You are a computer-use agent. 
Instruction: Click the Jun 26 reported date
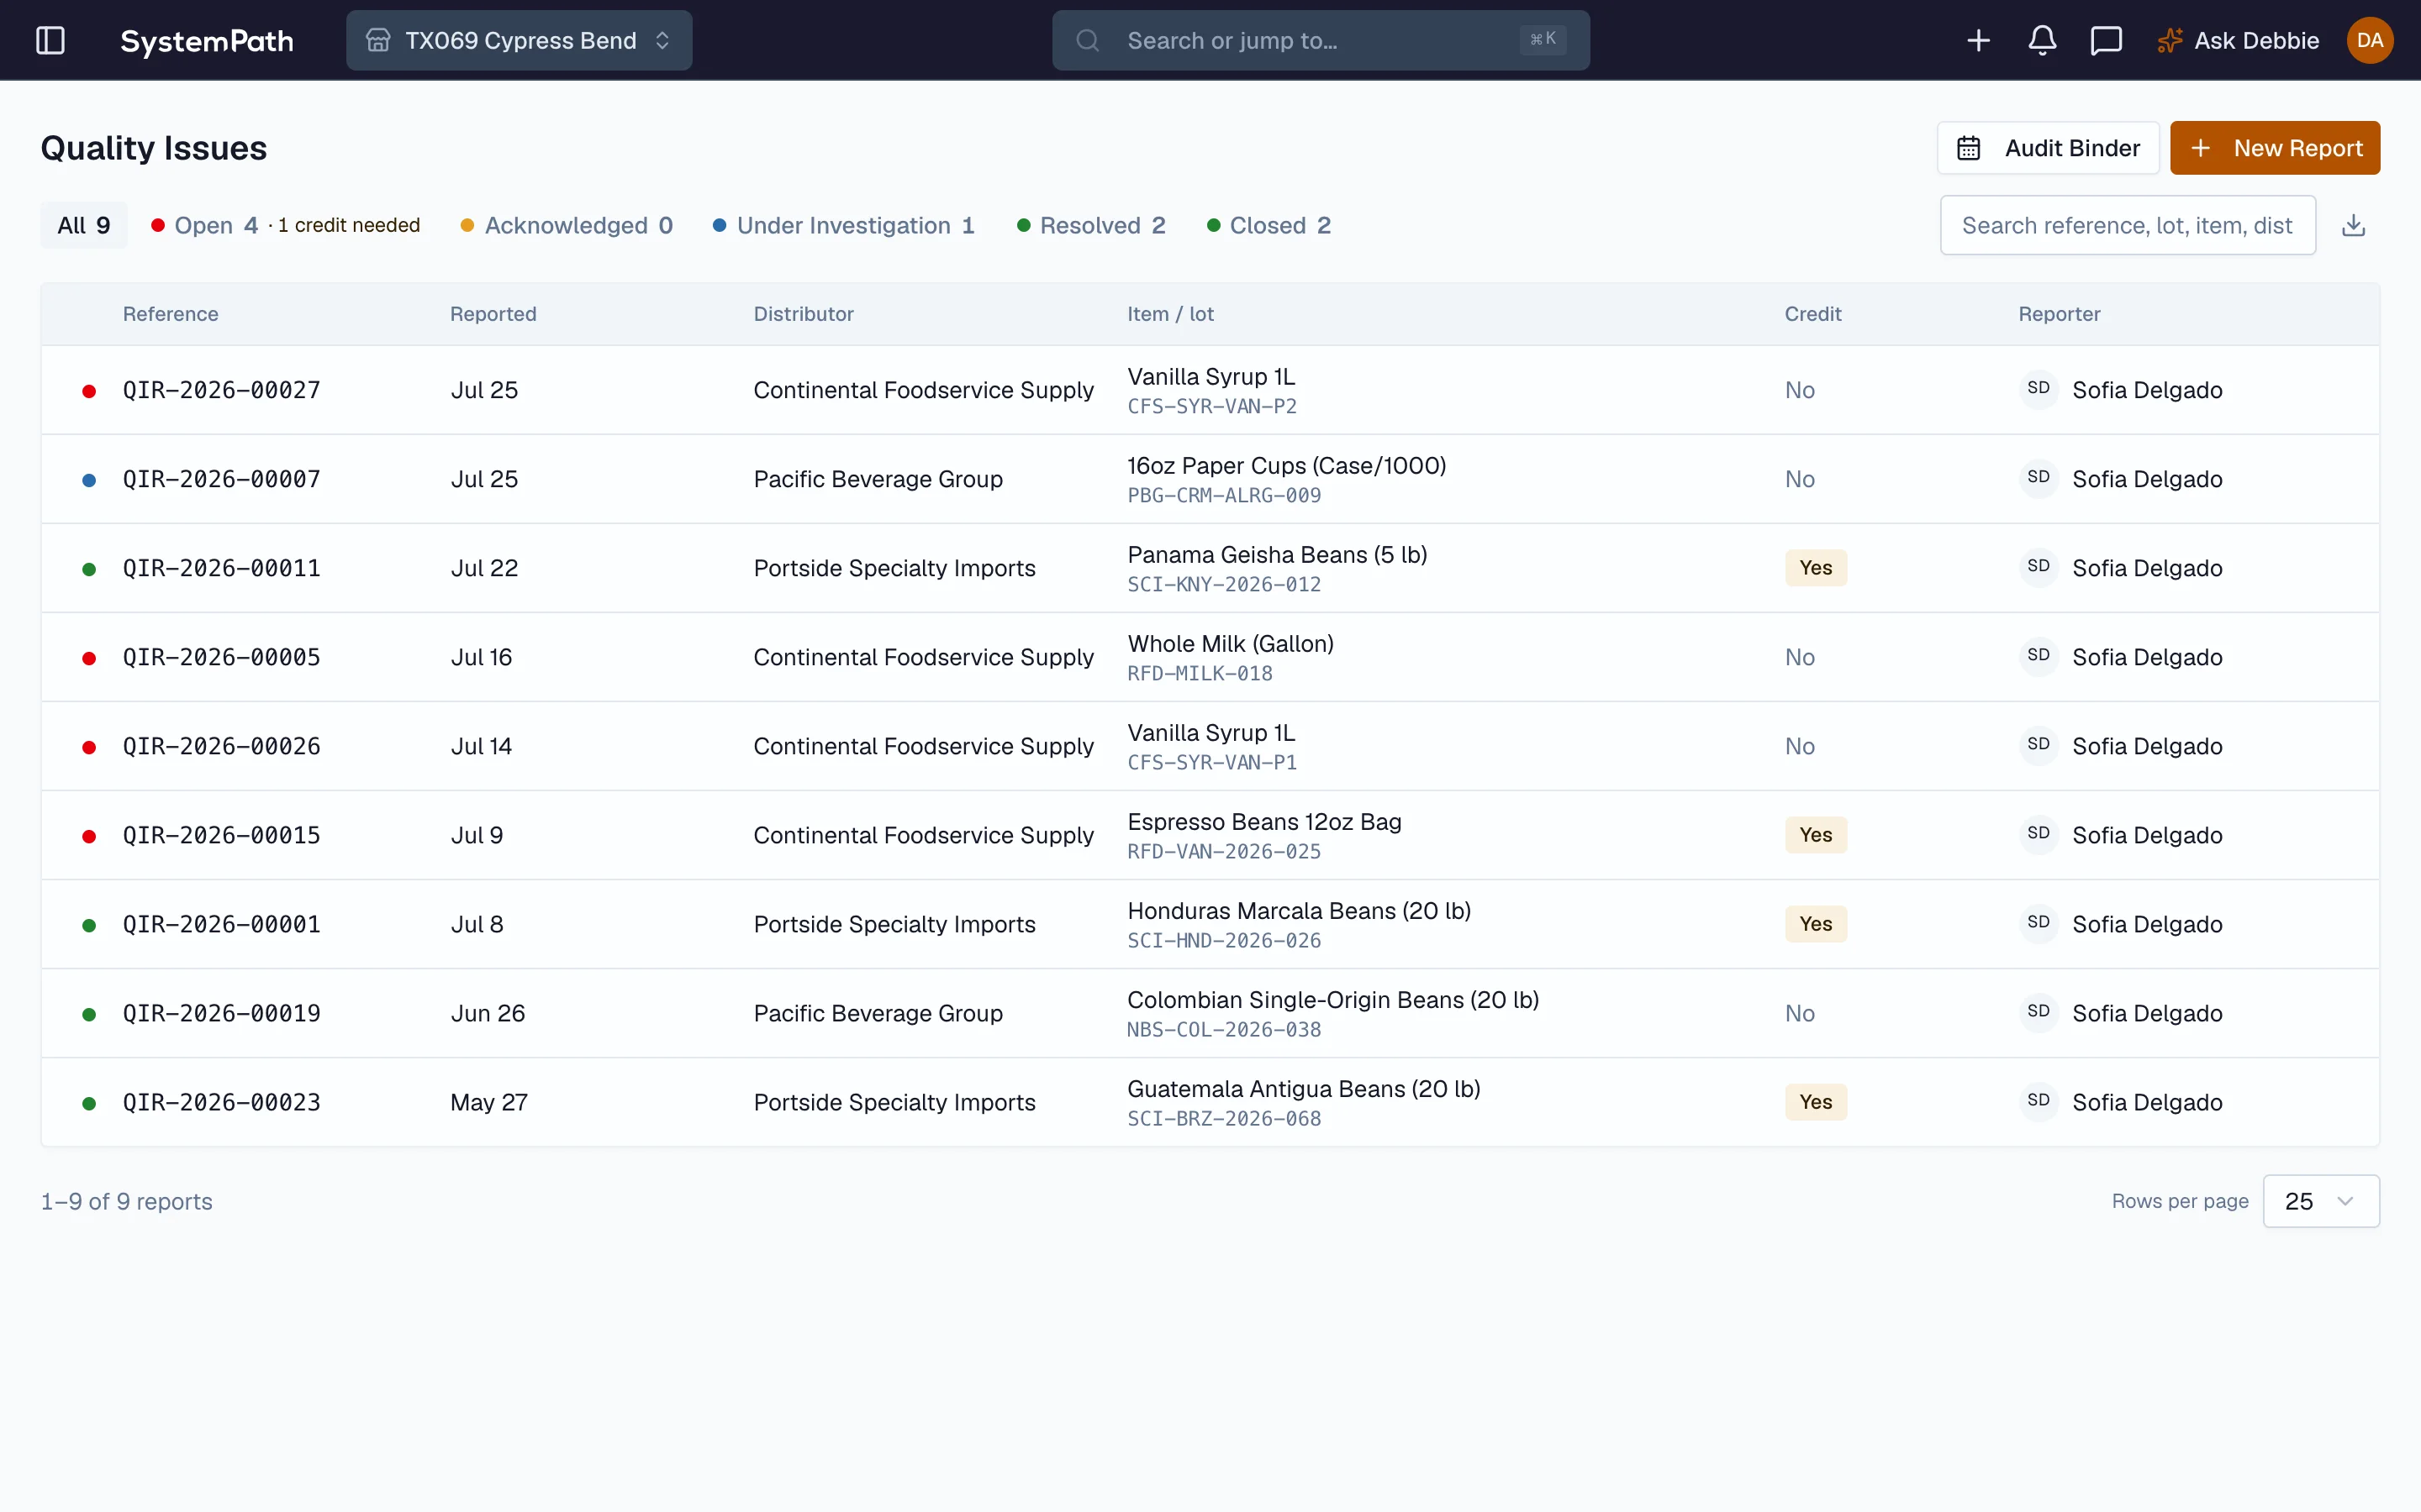coord(488,1013)
